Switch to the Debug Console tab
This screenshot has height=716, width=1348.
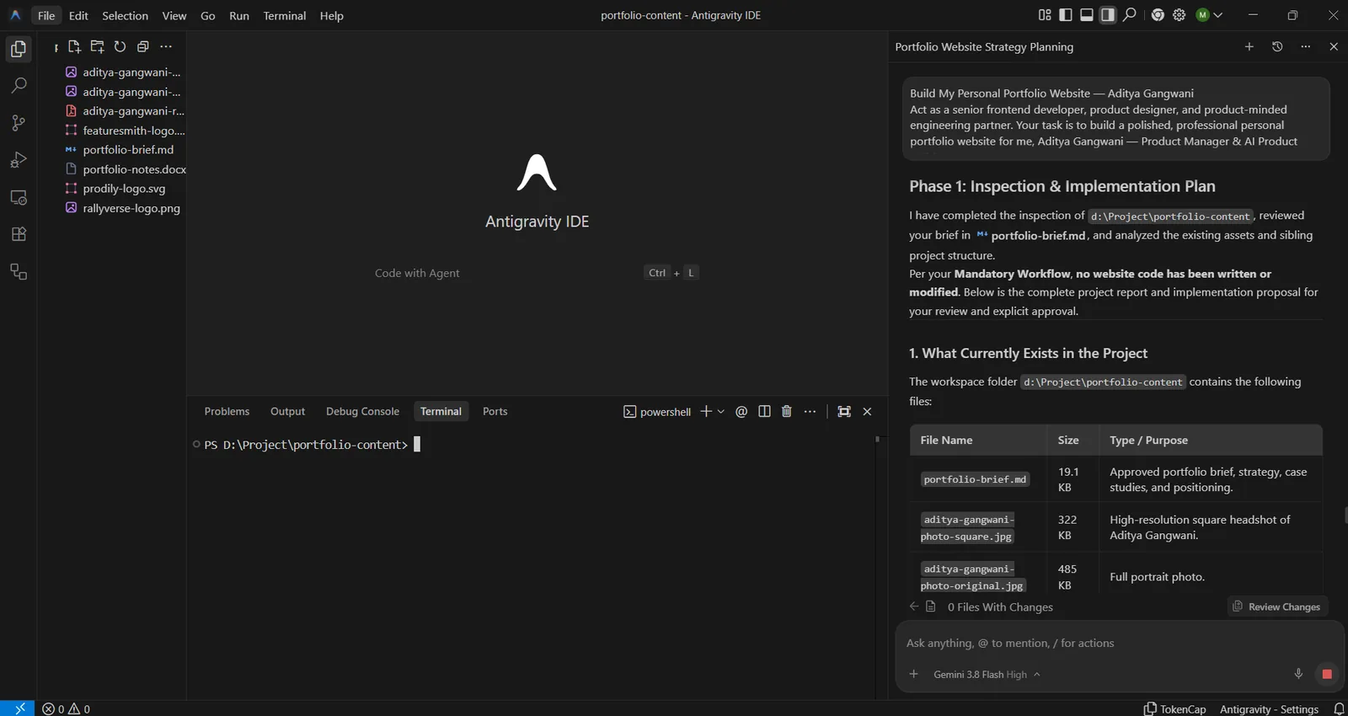[x=362, y=411]
